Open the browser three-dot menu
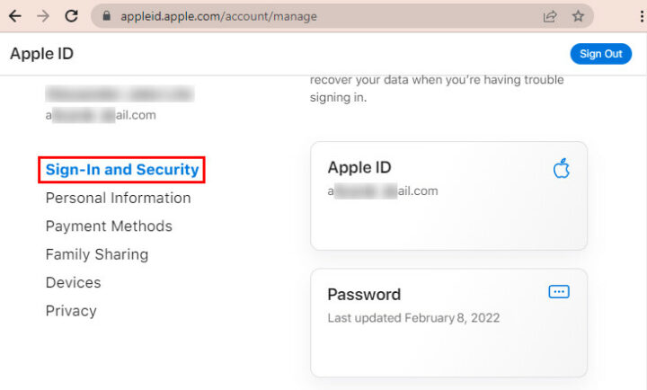 pyautogui.click(x=639, y=16)
